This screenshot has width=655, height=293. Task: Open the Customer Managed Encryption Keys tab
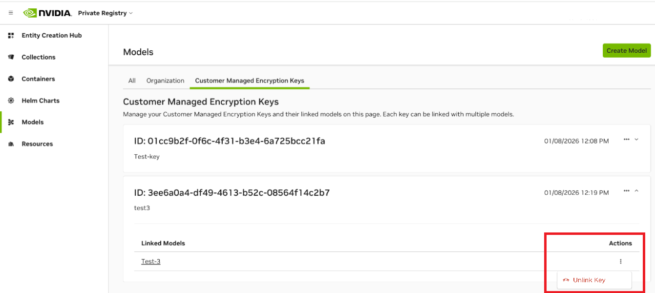coord(249,81)
